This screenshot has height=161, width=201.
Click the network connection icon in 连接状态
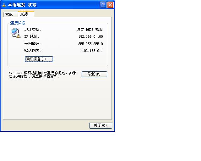point(16,33)
